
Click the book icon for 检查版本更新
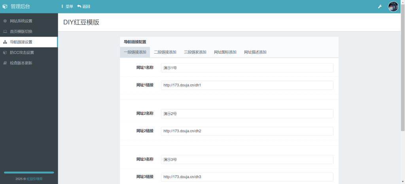5,63
